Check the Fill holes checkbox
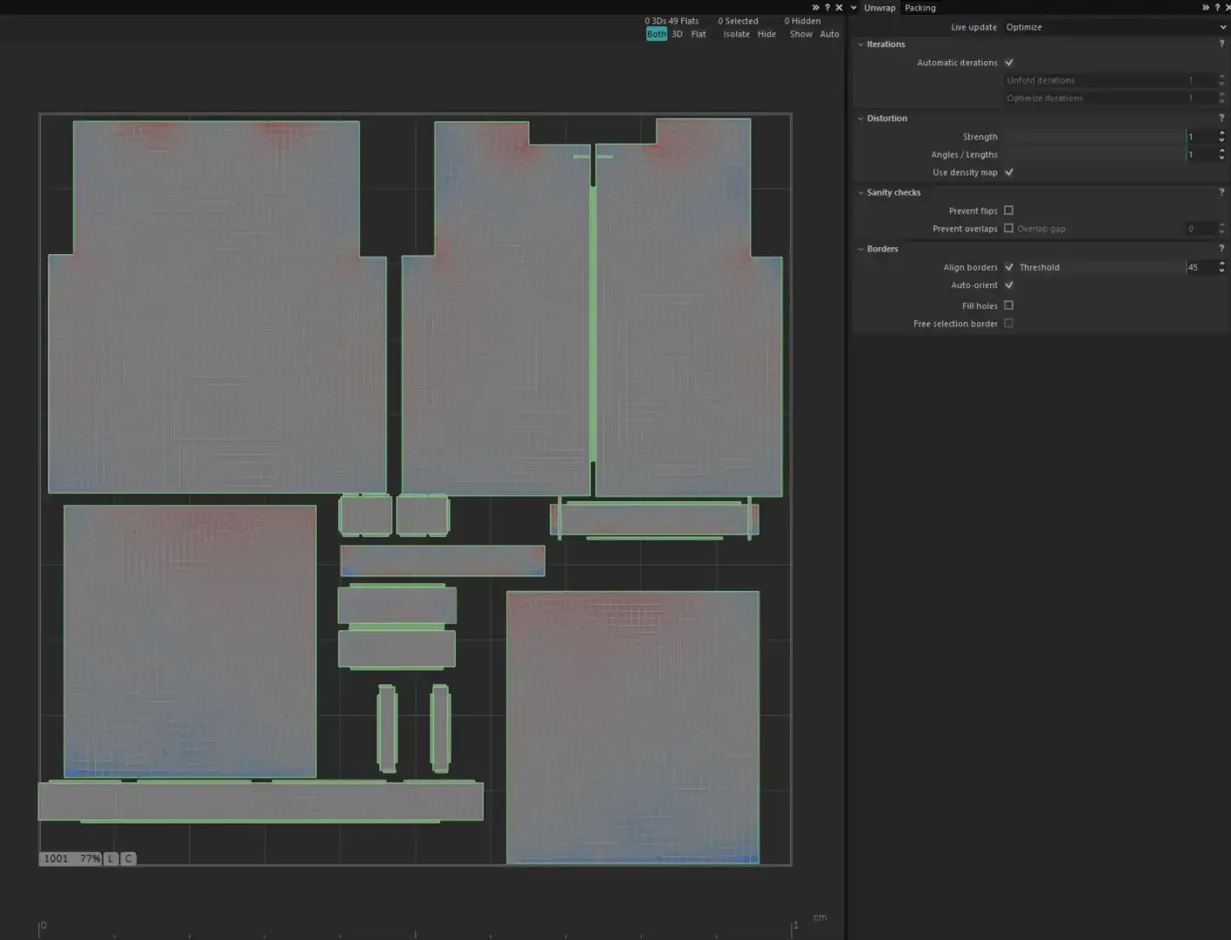Screen dimensions: 1231x940 [1009, 305]
